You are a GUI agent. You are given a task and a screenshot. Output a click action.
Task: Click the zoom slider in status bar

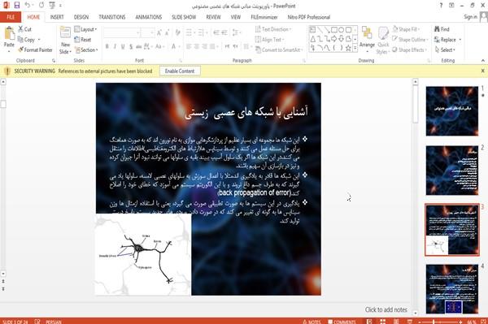pyautogui.click(x=440, y=322)
